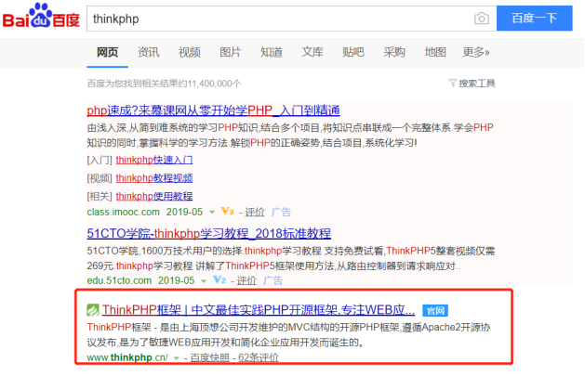Screen dimensions: 585x376
Task: Click 广告 label on the 51cto result
Action: click(273, 281)
